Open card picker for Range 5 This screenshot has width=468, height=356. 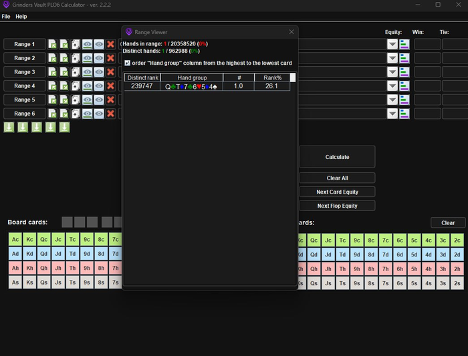click(x=76, y=100)
